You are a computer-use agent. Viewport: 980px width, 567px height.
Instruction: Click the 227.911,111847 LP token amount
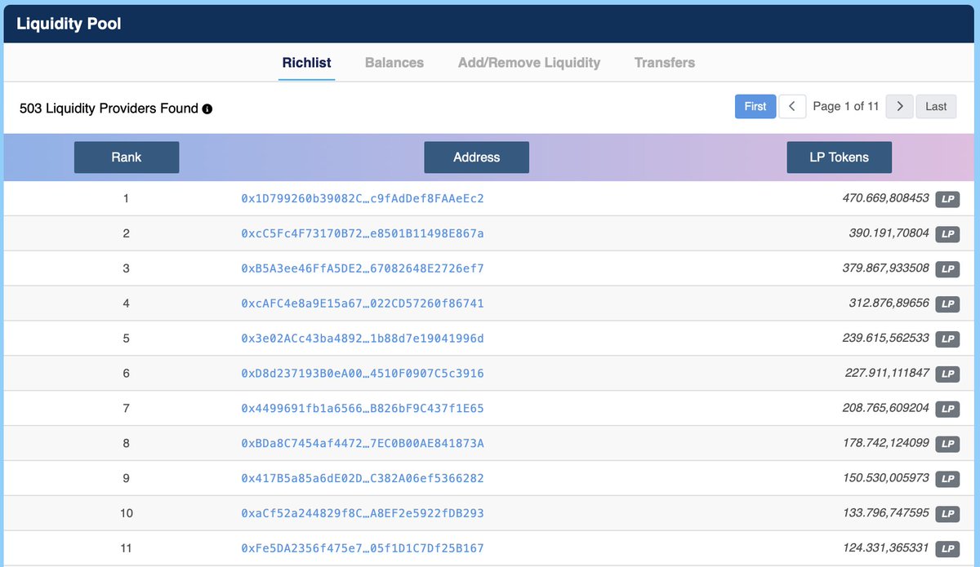(888, 374)
